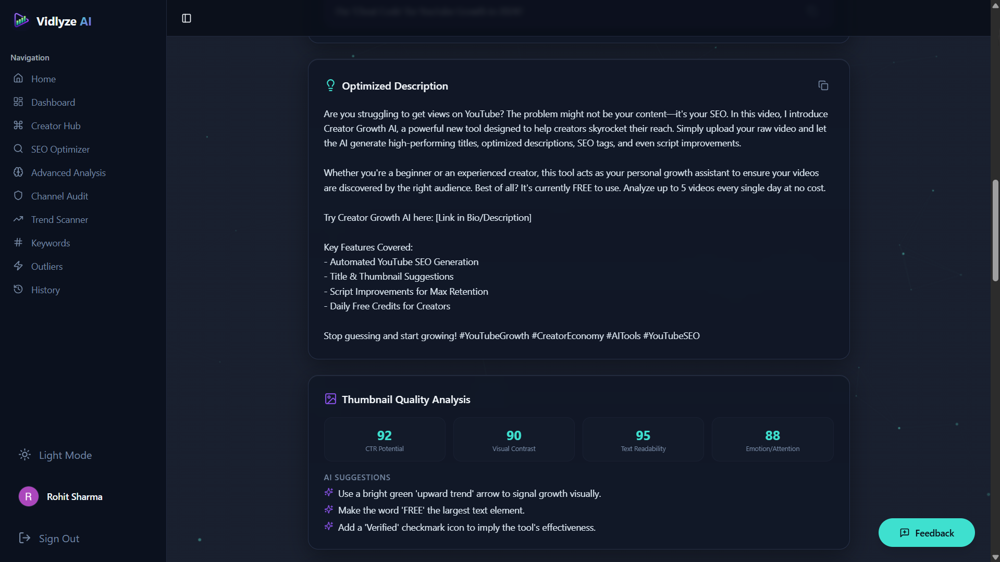
Task: Launch the Trend Scanner
Action: pos(59,219)
